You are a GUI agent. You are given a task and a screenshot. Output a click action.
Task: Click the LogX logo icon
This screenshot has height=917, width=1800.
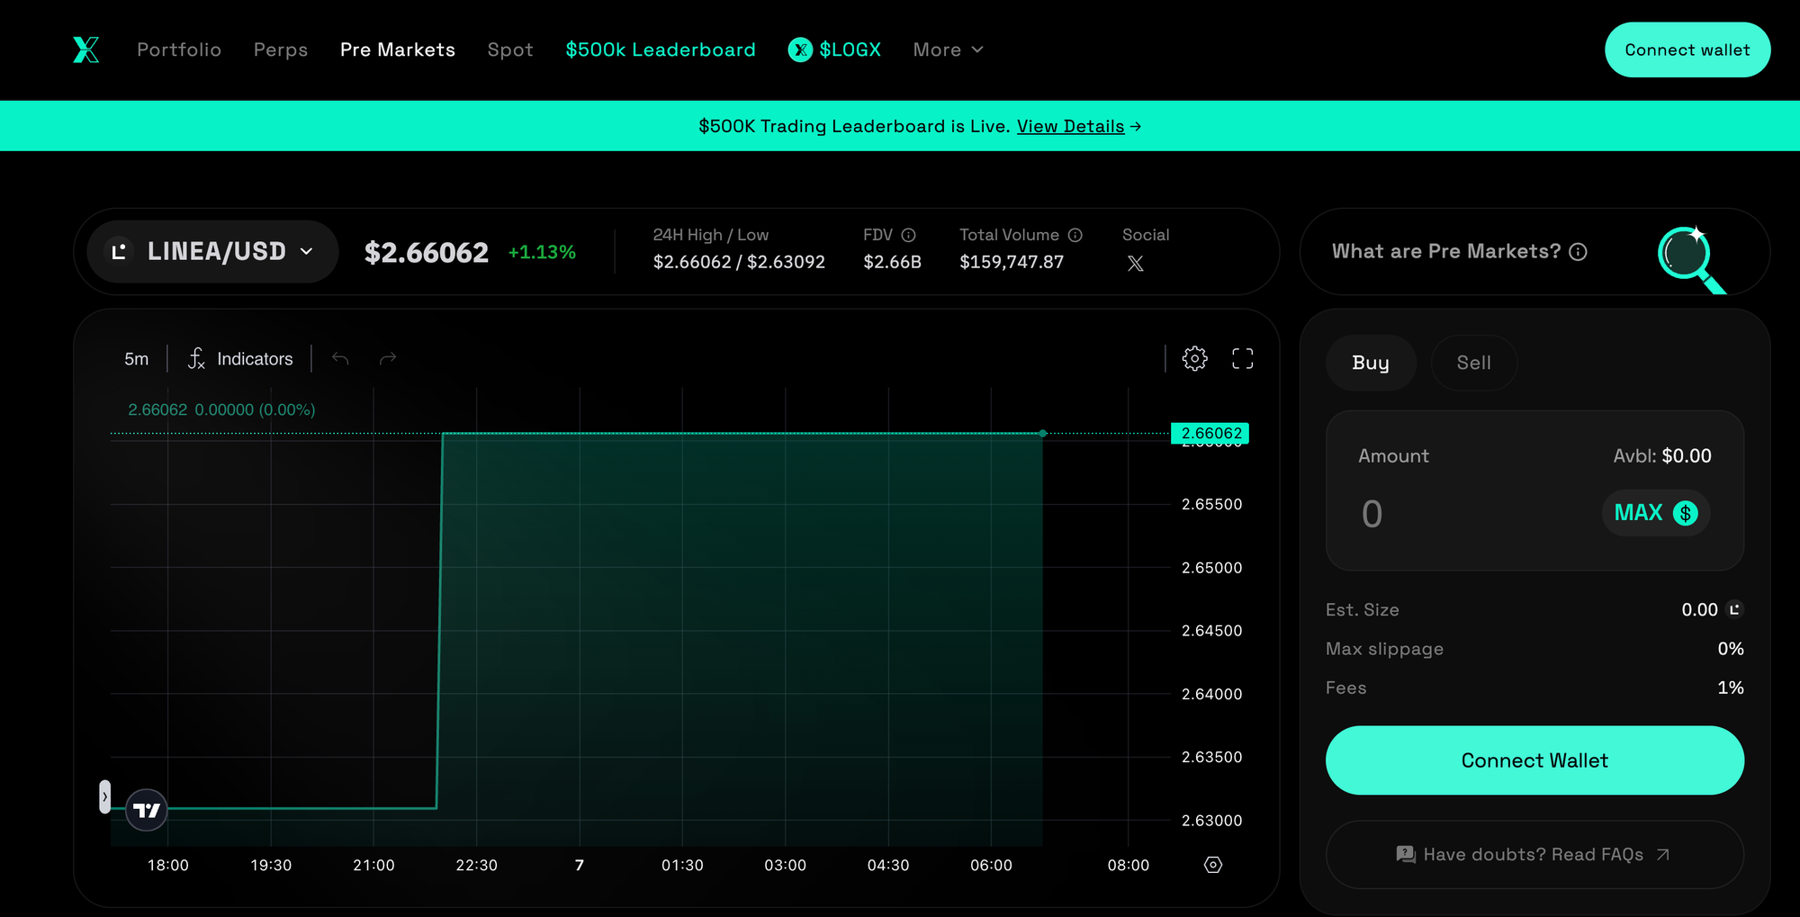(x=86, y=49)
